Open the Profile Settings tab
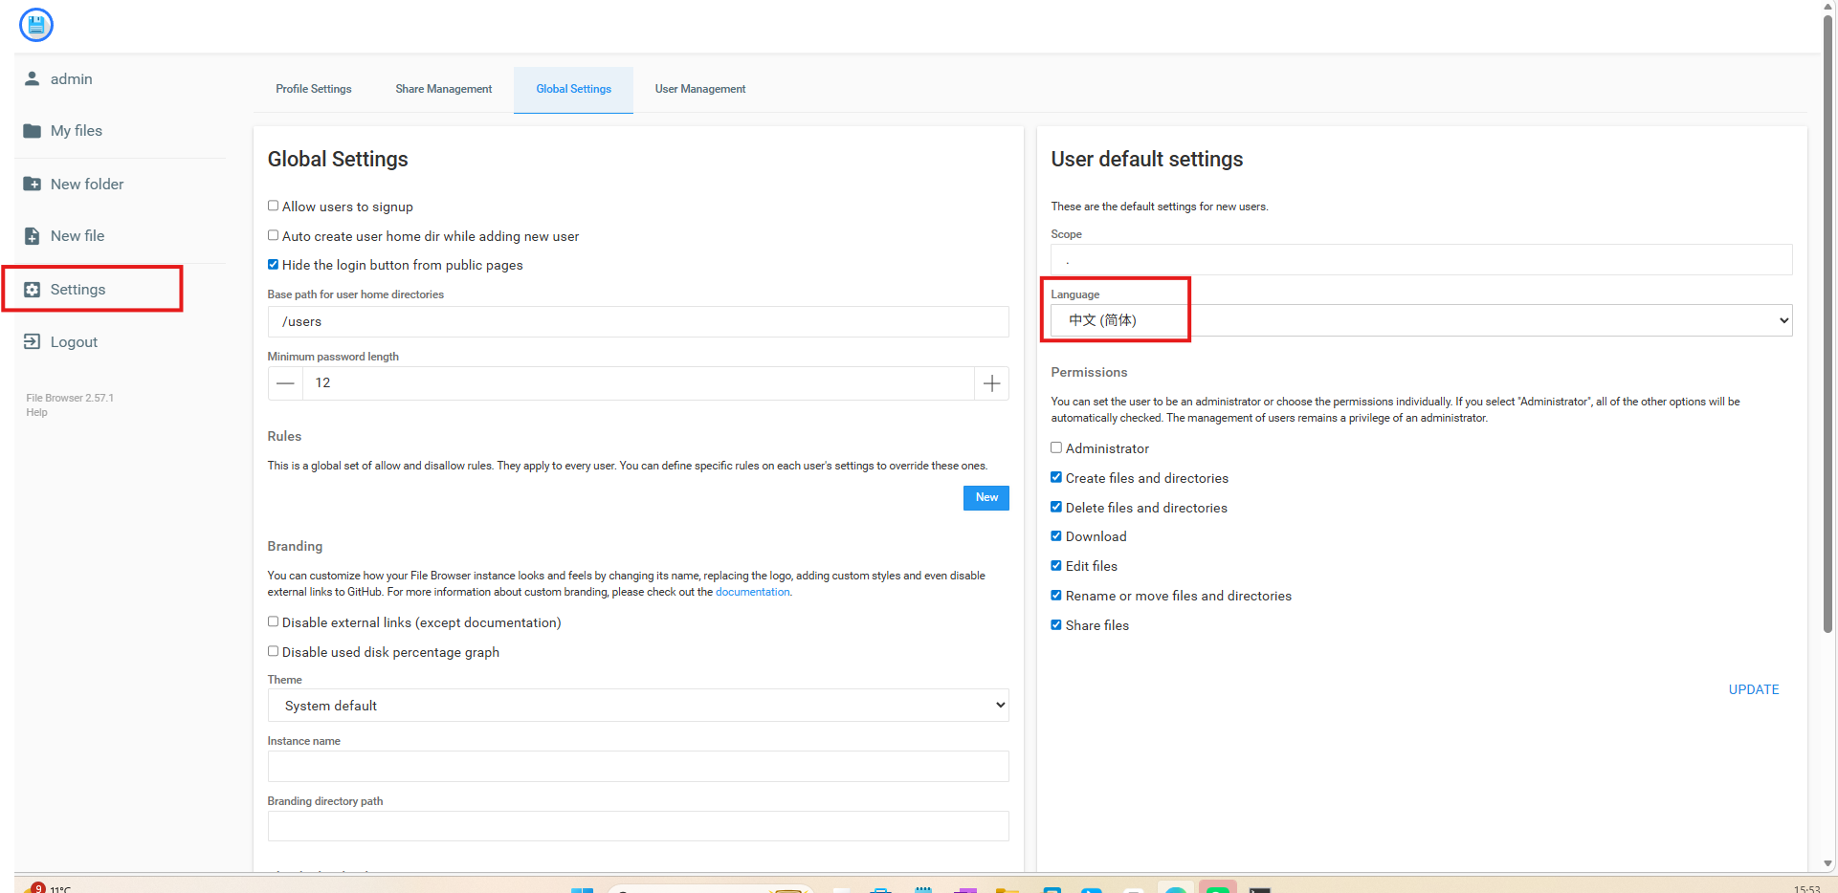Screen dimensions: 1838x893 [x=313, y=89]
